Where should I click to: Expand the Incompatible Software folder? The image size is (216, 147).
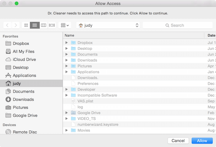click(x=66, y=95)
